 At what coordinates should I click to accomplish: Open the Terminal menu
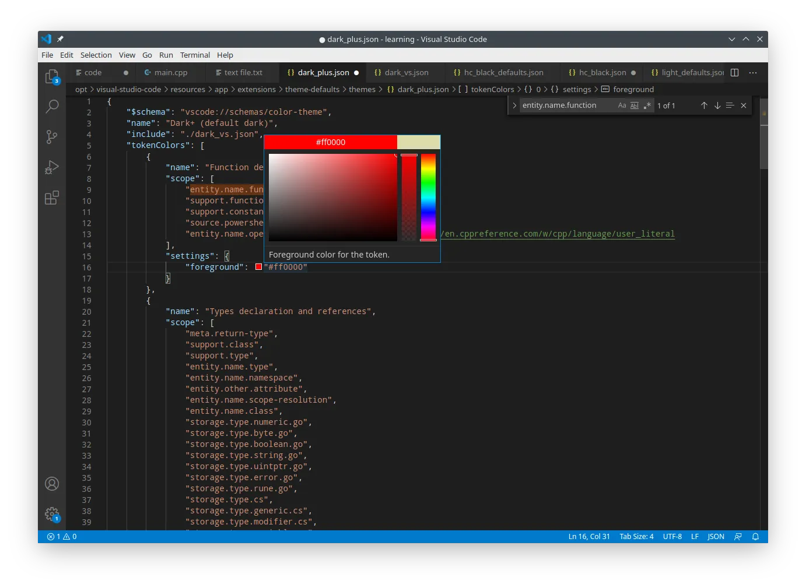coord(195,55)
